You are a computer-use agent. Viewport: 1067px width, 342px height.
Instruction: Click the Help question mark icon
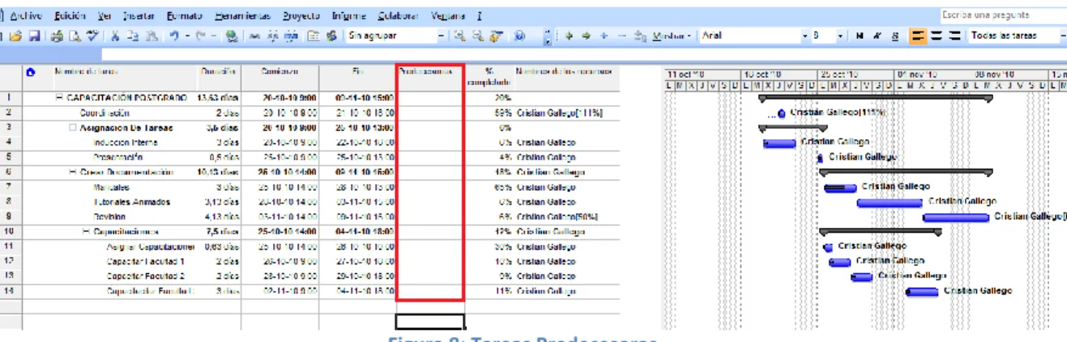pos(519,36)
